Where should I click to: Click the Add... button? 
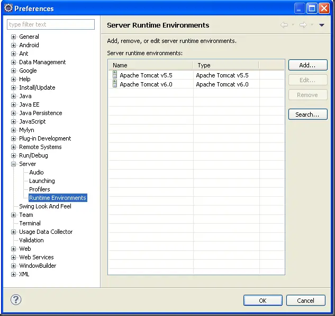click(x=307, y=65)
